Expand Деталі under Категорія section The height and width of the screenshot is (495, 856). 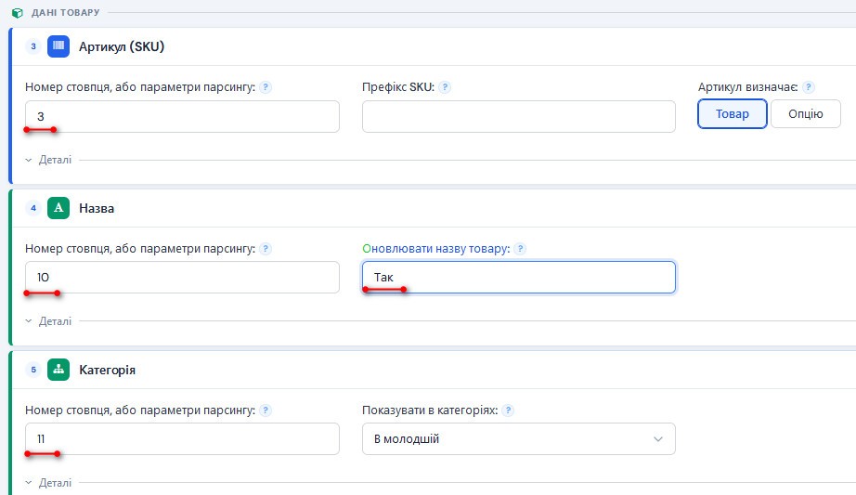[48, 483]
